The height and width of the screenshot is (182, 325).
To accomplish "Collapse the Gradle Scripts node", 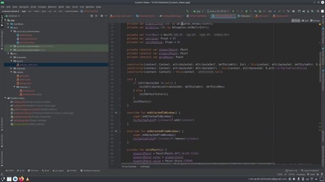I will 6,98.
